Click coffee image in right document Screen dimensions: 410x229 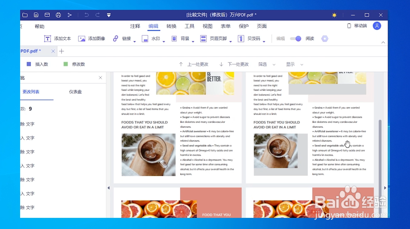pos(276,151)
